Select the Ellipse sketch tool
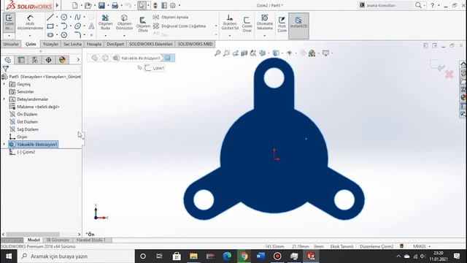This screenshot has height=263, width=467. pyautogui.click(x=77, y=26)
